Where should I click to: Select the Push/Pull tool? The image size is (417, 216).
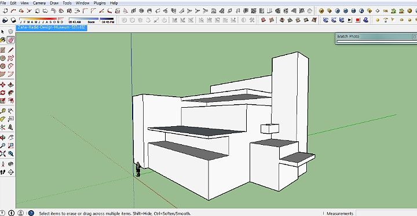[x=10, y=85]
